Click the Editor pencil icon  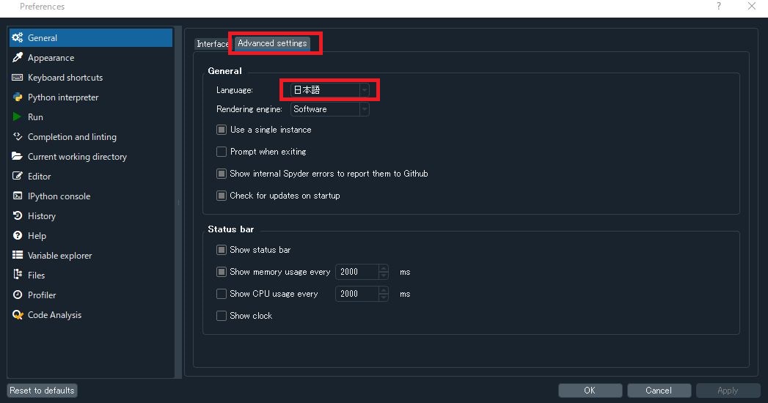coord(18,176)
